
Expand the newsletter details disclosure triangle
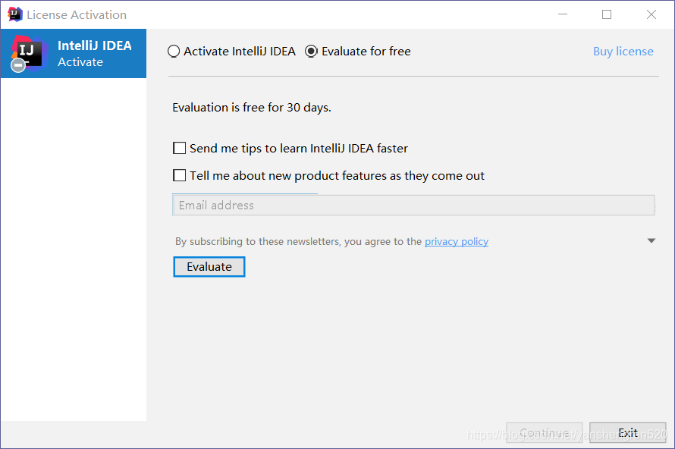(x=651, y=241)
